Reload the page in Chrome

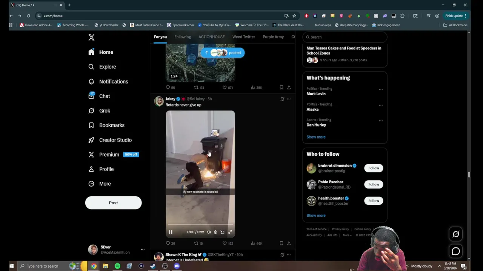point(28,16)
